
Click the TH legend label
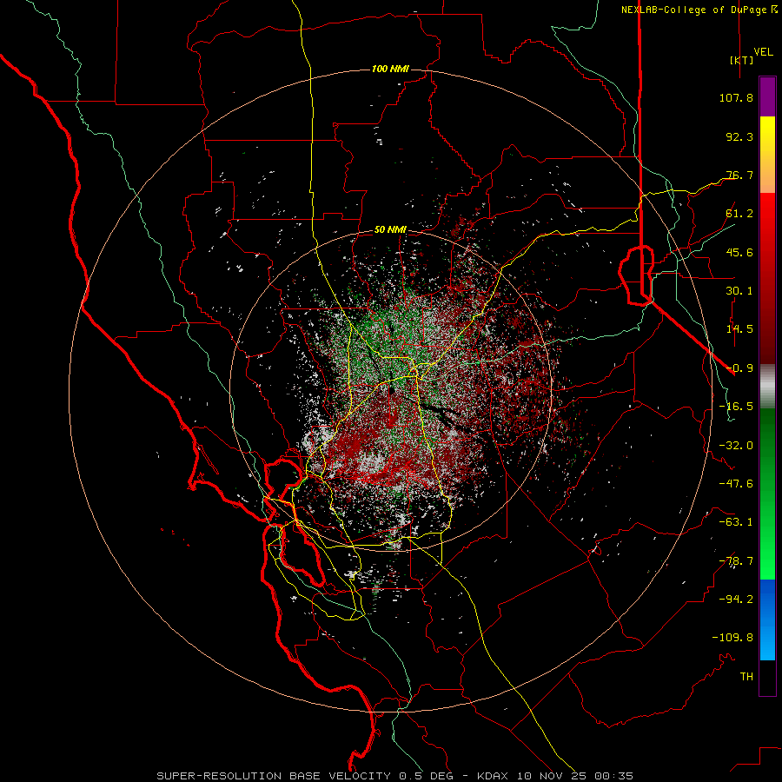(x=746, y=677)
